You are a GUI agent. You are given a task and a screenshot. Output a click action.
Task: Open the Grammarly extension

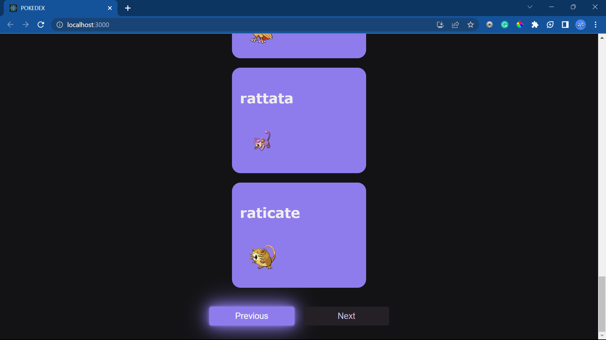coord(504,25)
